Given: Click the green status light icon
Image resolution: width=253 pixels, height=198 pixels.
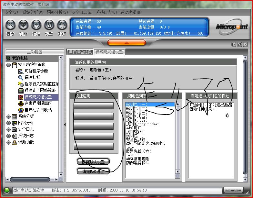Looking at the screenshot, I should 7,190.
